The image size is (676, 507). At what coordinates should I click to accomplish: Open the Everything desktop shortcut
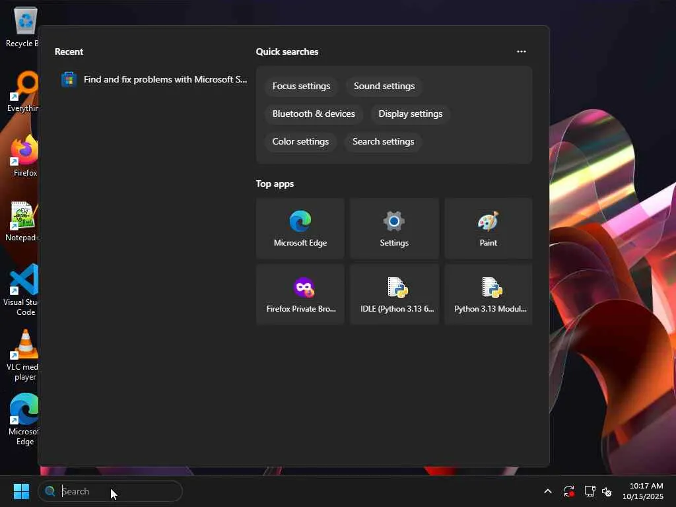(22, 91)
